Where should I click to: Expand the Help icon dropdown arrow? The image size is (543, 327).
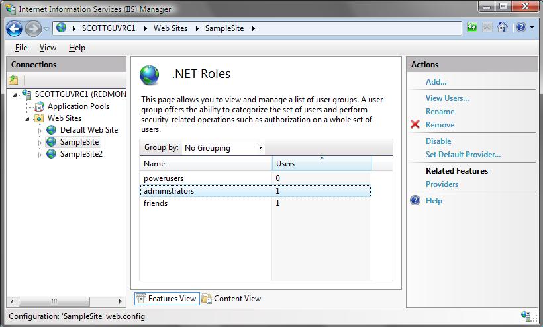point(532,27)
